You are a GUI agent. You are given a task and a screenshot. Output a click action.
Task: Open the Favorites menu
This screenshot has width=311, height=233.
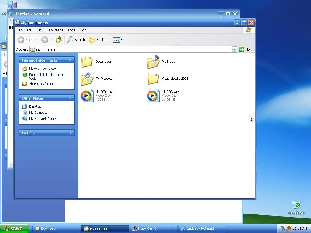[x=56, y=30]
